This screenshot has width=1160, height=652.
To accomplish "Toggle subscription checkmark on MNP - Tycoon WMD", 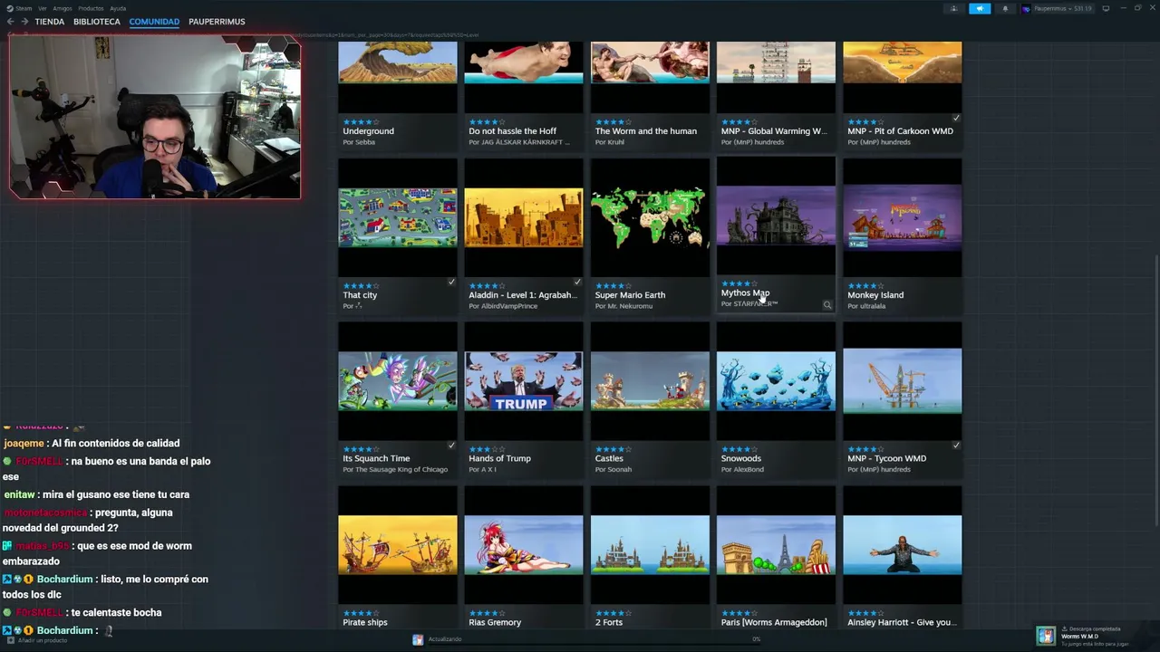I will (956, 446).
